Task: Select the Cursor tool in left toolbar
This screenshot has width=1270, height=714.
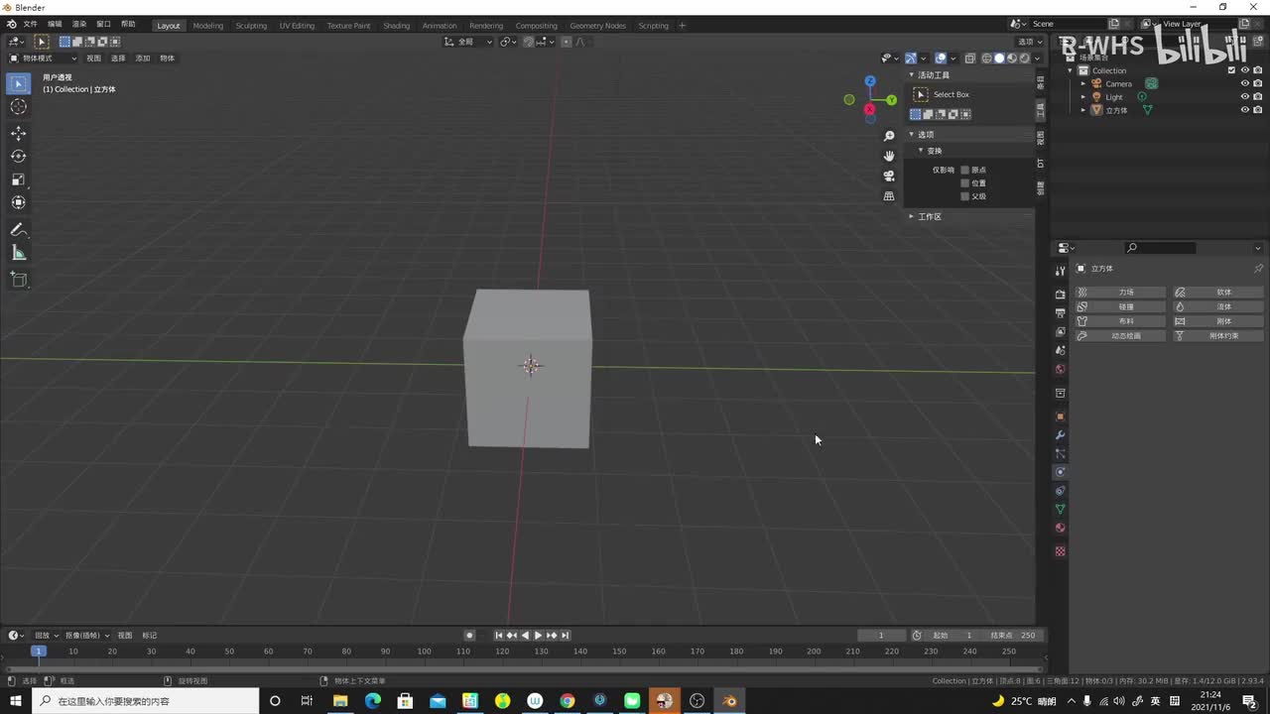Action: tap(18, 107)
